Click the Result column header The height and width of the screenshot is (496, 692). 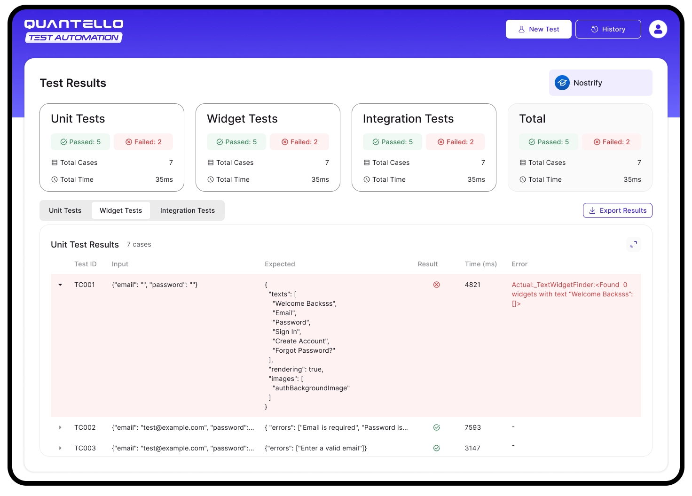pyautogui.click(x=428, y=264)
